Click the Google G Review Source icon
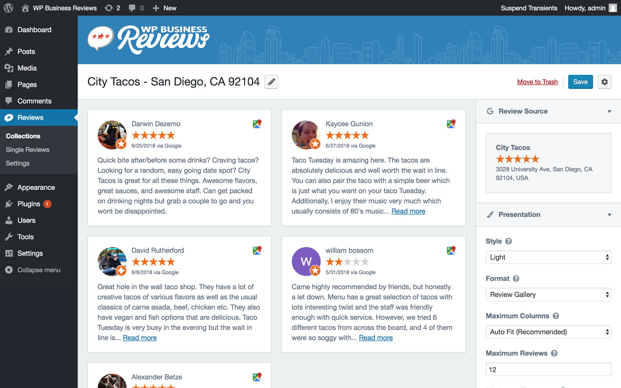This screenshot has height=388, width=621. click(x=490, y=111)
